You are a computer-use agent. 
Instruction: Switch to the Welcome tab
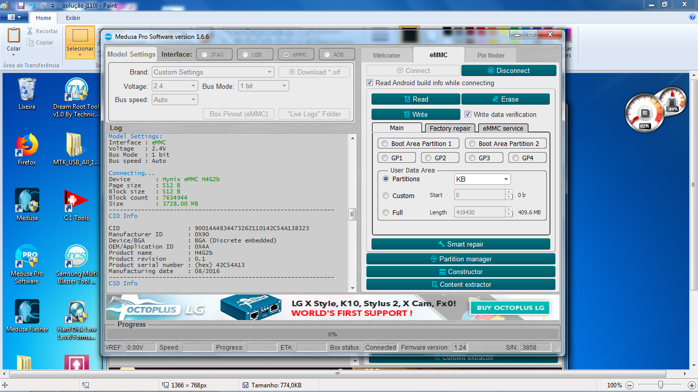click(386, 55)
